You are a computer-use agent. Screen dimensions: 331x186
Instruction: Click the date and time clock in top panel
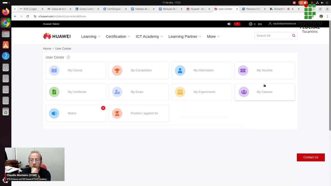(171, 3)
